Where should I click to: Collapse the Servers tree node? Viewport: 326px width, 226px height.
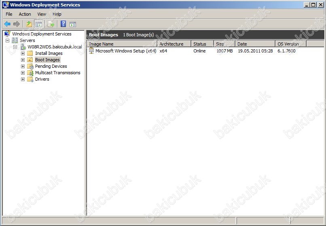click(8, 40)
